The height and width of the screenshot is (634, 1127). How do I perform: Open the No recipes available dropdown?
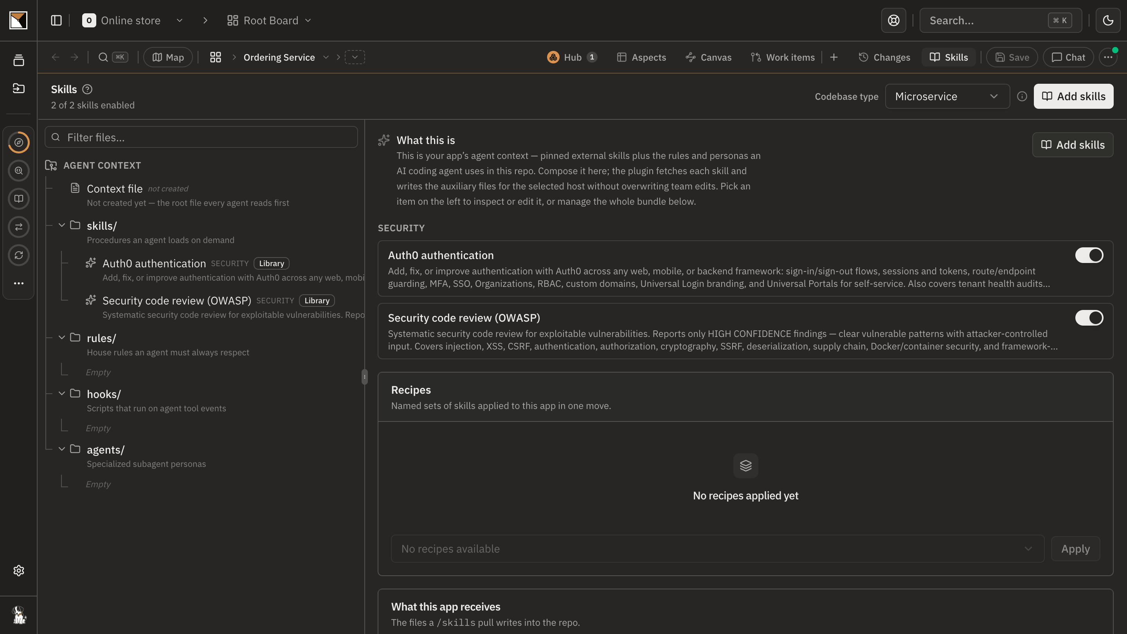pos(718,549)
